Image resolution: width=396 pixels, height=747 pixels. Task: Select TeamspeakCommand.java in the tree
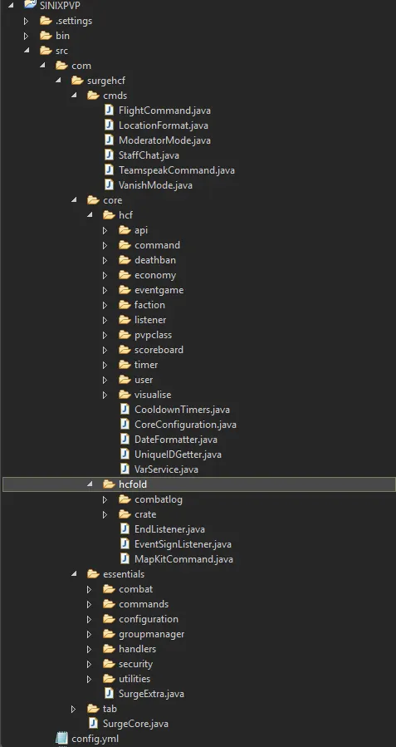177,170
